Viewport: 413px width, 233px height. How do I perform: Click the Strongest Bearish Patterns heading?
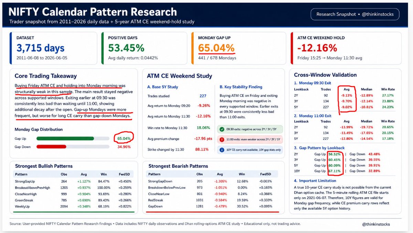[179, 166]
